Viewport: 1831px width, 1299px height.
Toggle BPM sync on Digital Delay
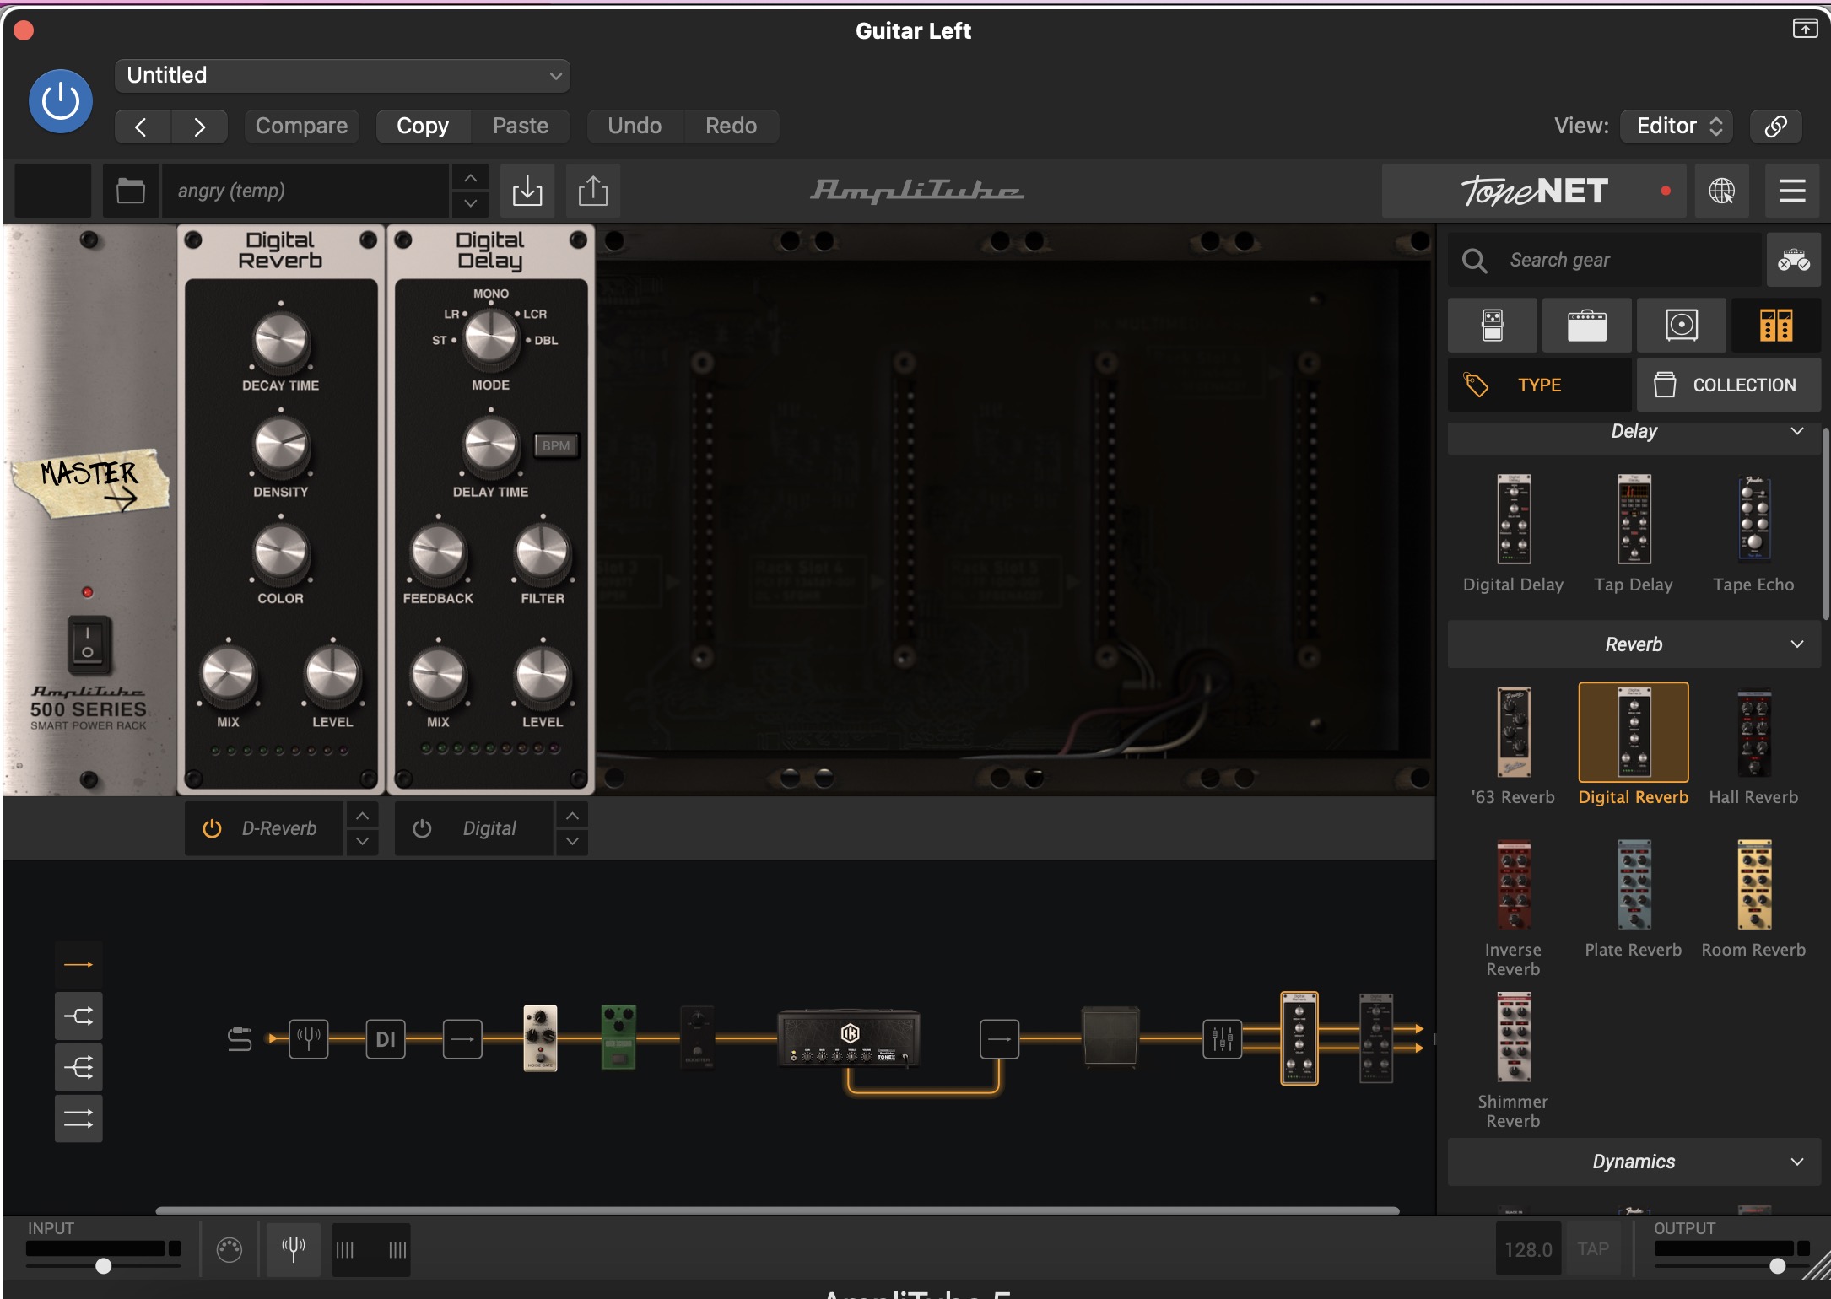(556, 445)
